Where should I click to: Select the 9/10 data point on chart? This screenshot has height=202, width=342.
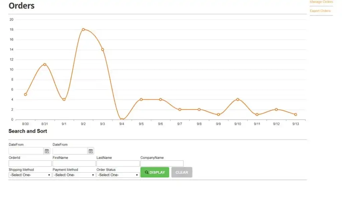point(238,100)
